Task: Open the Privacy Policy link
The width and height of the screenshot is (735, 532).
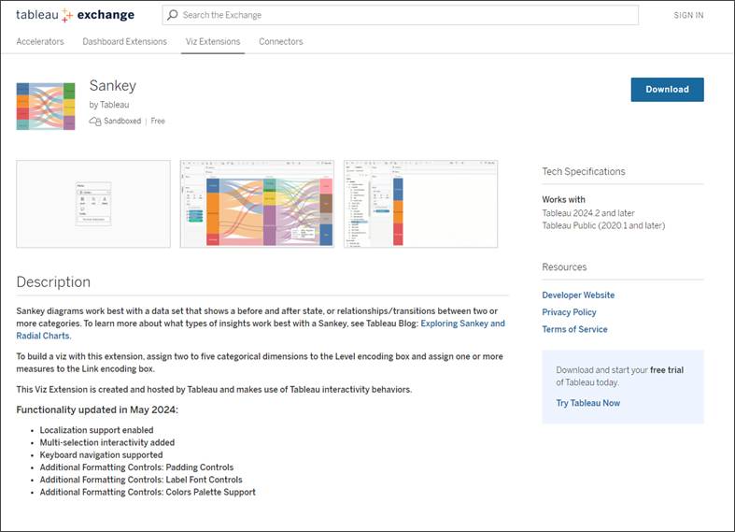Action: pos(569,312)
